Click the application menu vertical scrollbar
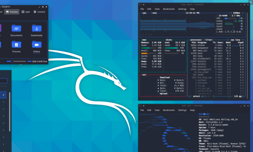Screen dimensions: 253x152 click(10, 111)
